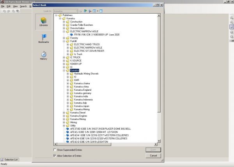Open the History stopwatch icon
Screen dimensions: 234x167
tap(44, 54)
